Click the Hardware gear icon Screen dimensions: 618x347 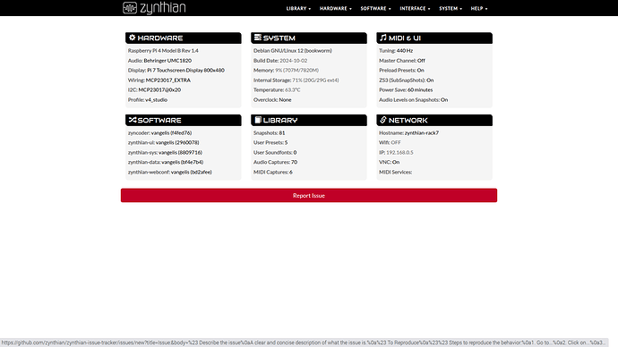click(x=132, y=38)
